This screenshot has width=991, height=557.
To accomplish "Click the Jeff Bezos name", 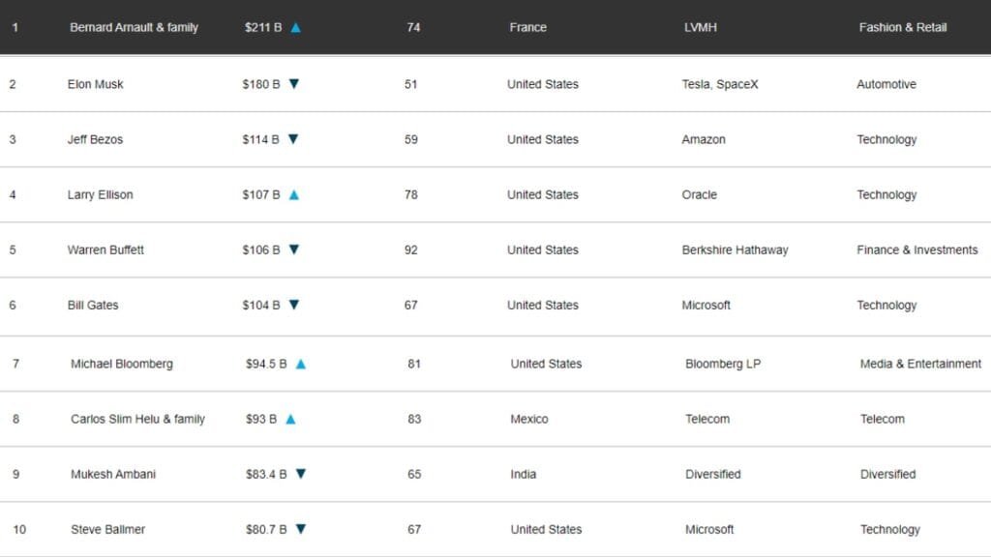I will coord(95,139).
